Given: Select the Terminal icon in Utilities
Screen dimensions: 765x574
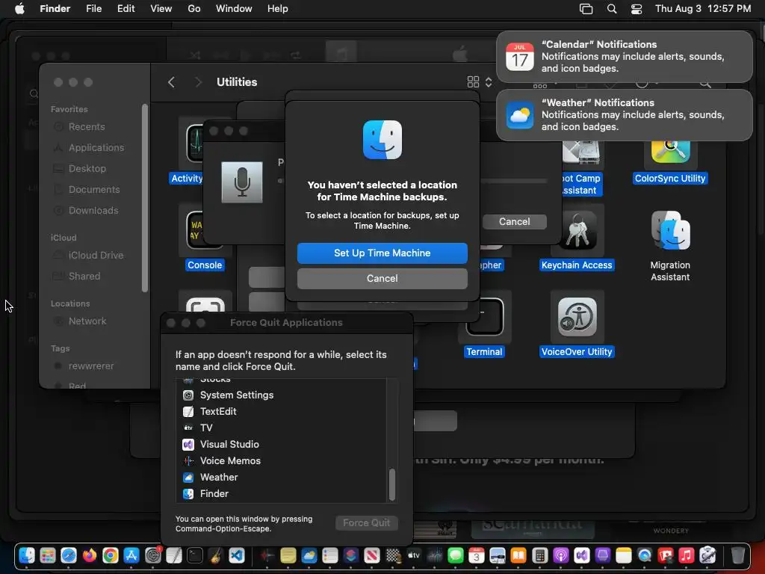Looking at the screenshot, I should coord(484,317).
